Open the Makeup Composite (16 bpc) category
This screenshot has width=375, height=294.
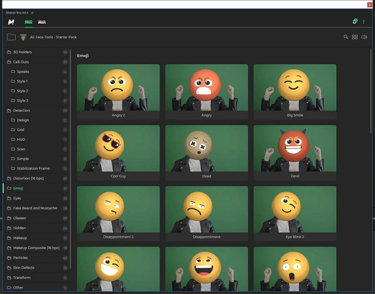pyautogui.click(x=37, y=248)
